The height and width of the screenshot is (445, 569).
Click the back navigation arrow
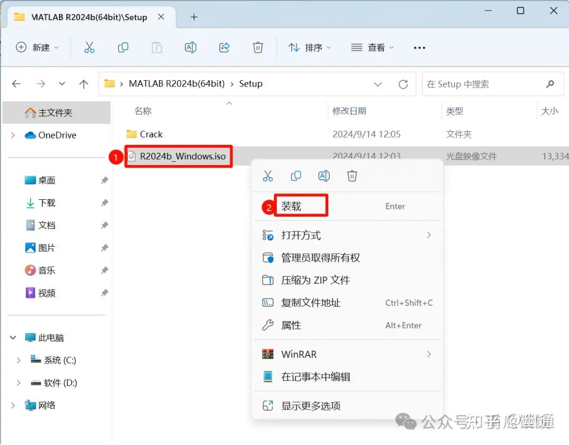pos(16,83)
